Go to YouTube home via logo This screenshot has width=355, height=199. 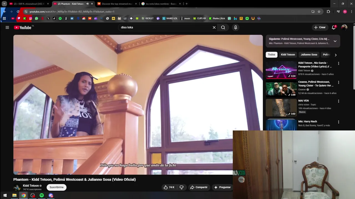(x=22, y=27)
